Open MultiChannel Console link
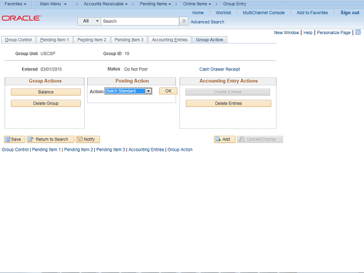 264,13
